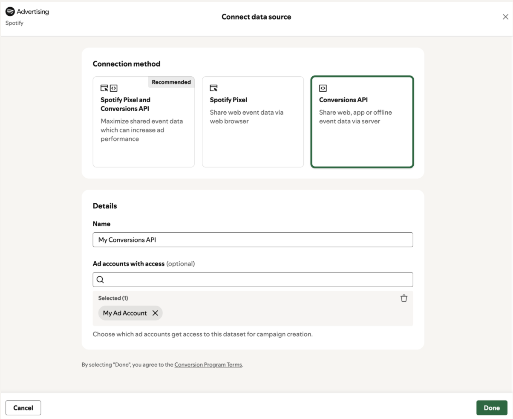Edit the Name field My Conversions API
This screenshot has width=513, height=419.
point(253,240)
